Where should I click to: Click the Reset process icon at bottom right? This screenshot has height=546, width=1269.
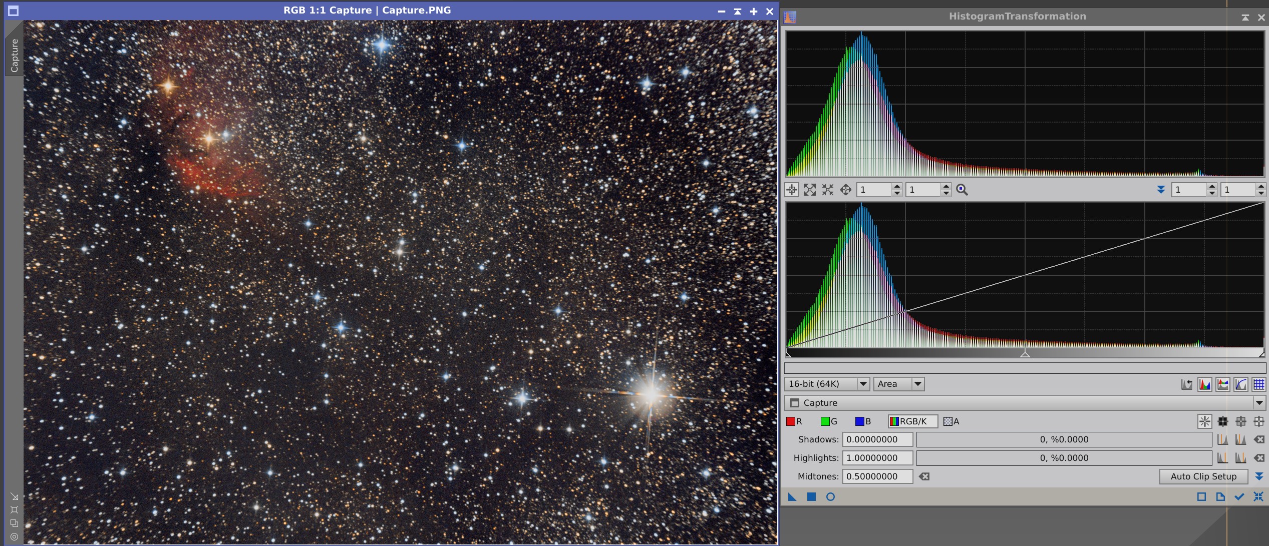[x=1258, y=497]
